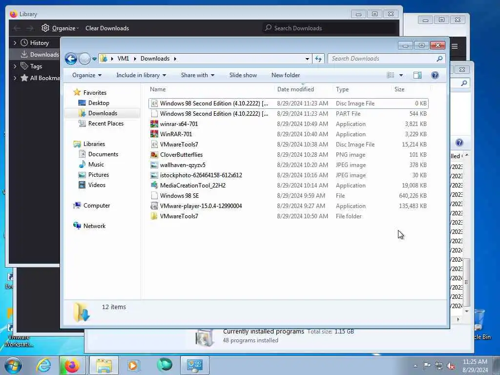
Task: Open Windows Explorer taskbar icon
Action: point(104,365)
